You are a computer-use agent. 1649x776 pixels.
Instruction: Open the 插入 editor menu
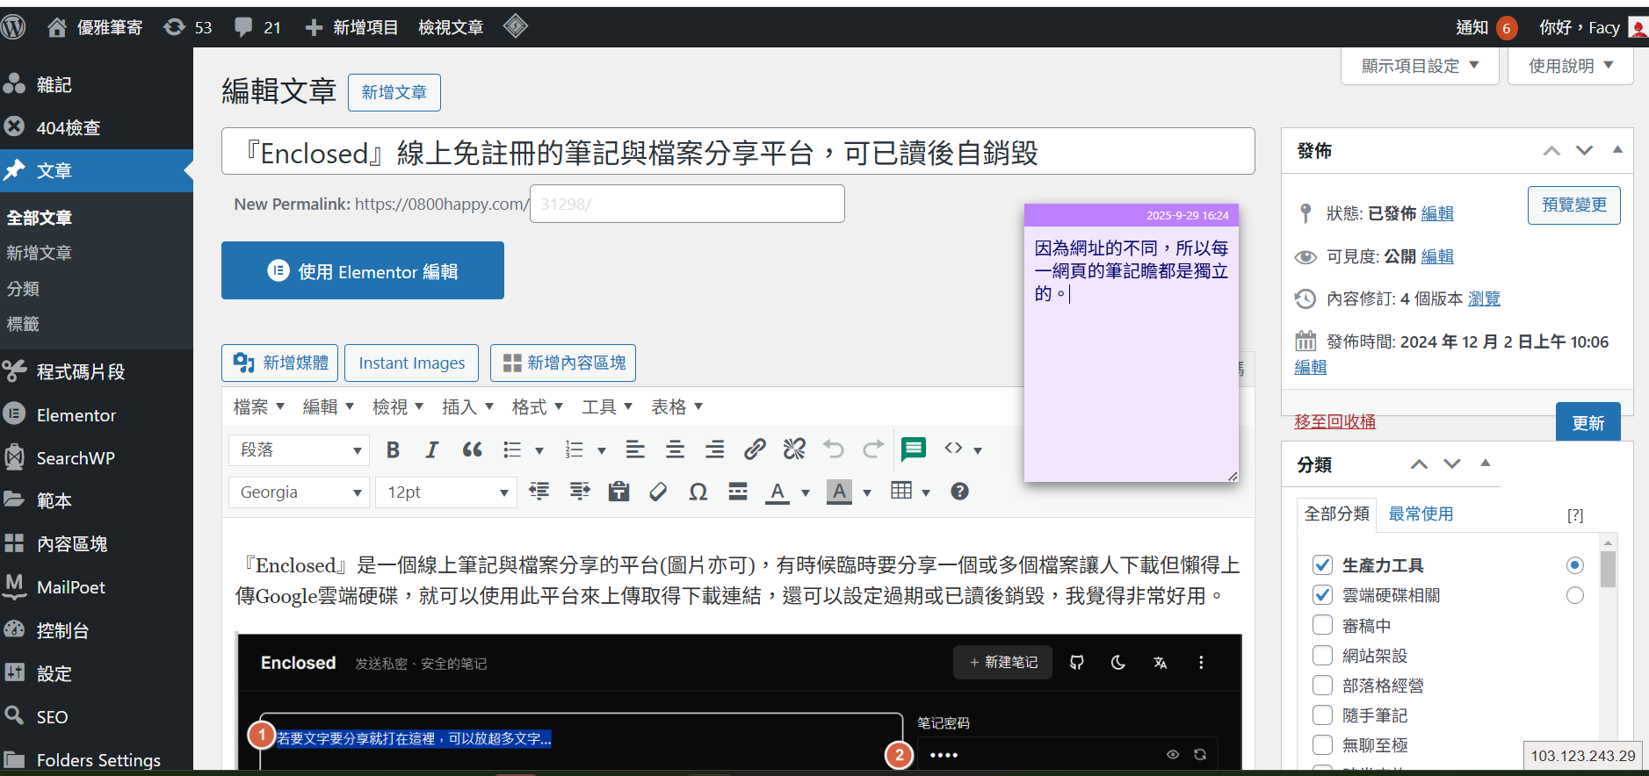point(467,406)
